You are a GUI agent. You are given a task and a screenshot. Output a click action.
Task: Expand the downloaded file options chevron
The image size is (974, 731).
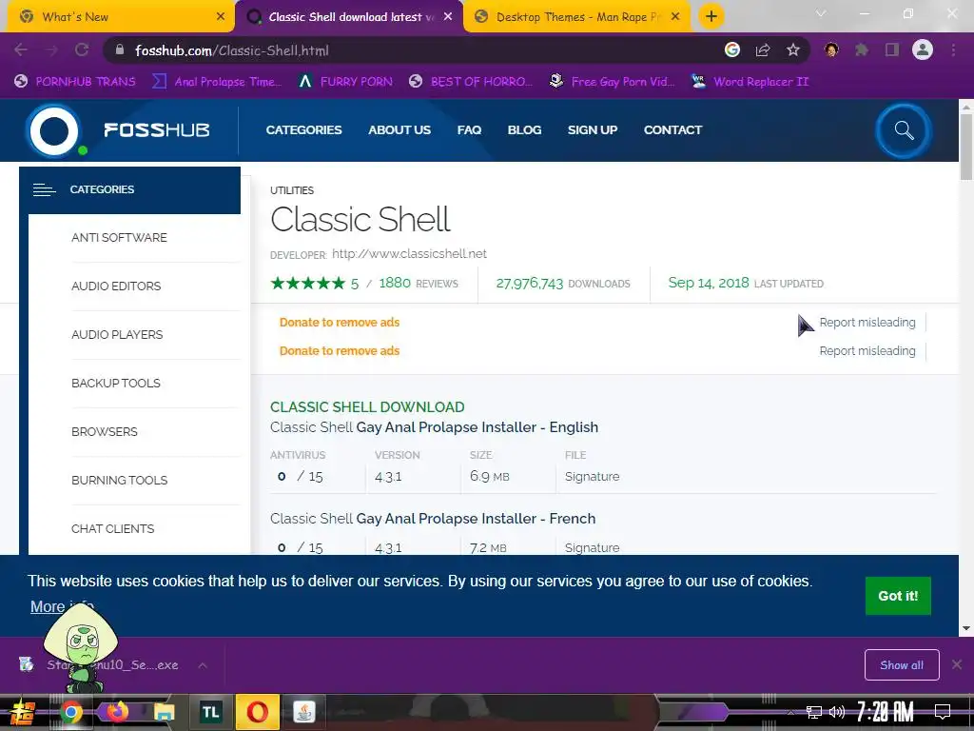pos(203,665)
